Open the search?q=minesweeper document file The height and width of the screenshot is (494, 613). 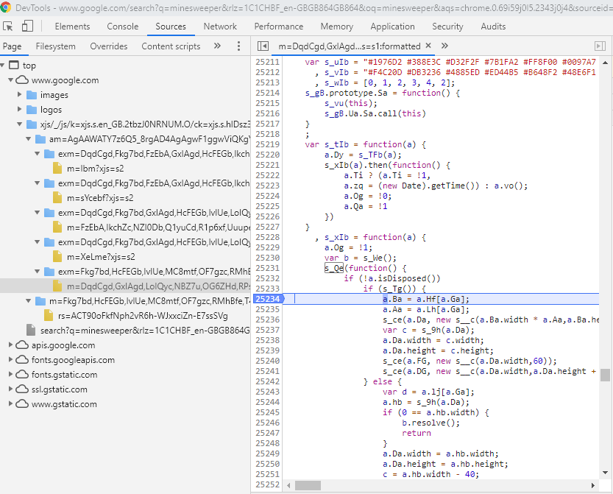[x=145, y=331]
